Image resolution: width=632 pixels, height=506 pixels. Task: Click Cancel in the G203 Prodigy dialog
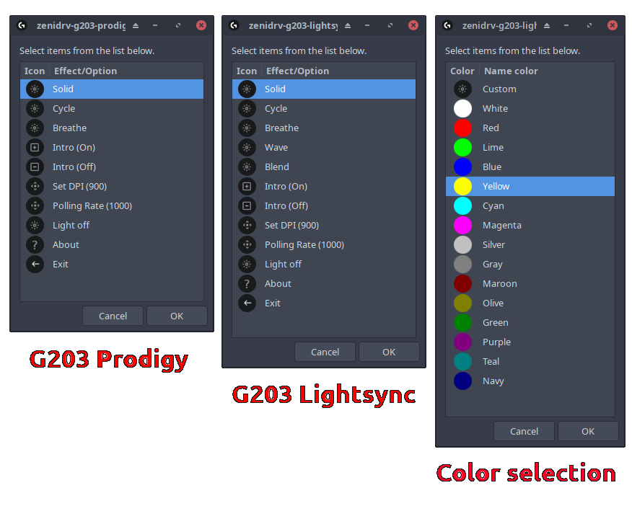[x=113, y=316]
